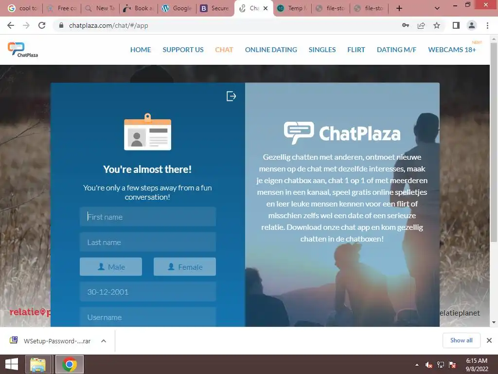Click the relatieplanet text at bottom right
The width and height of the screenshot is (498, 374).
(460, 313)
